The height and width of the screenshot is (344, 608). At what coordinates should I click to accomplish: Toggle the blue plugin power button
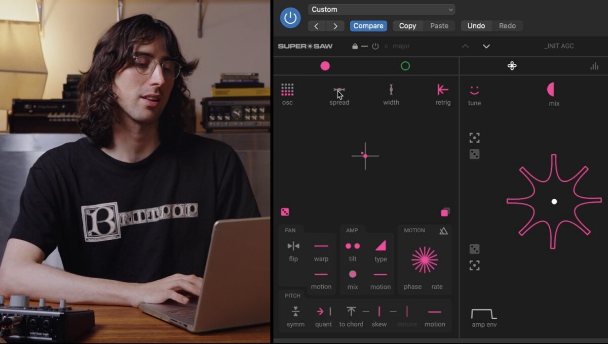tap(290, 18)
